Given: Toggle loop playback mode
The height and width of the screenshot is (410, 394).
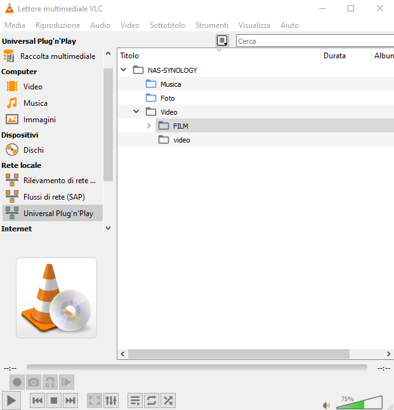Looking at the screenshot, I should pos(152,400).
